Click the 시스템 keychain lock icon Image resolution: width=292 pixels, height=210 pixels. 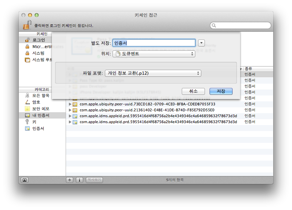click(x=27, y=53)
